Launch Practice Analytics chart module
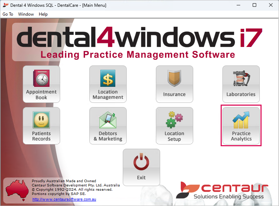279x206 pixels. click(x=241, y=126)
